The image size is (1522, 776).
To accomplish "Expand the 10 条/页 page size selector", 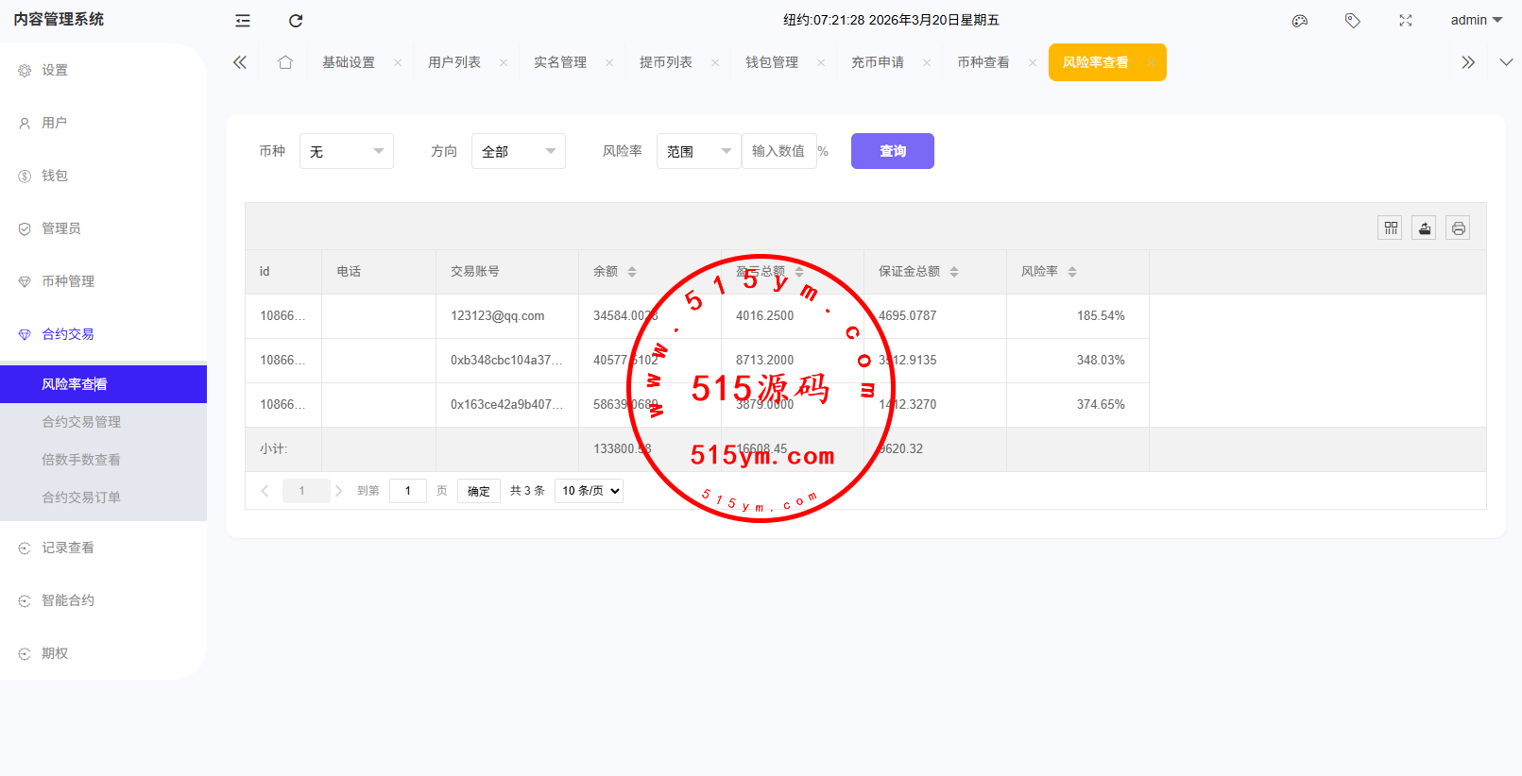I will (589, 491).
